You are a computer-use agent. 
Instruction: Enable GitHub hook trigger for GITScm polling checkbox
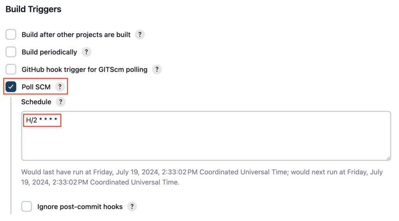click(x=11, y=69)
